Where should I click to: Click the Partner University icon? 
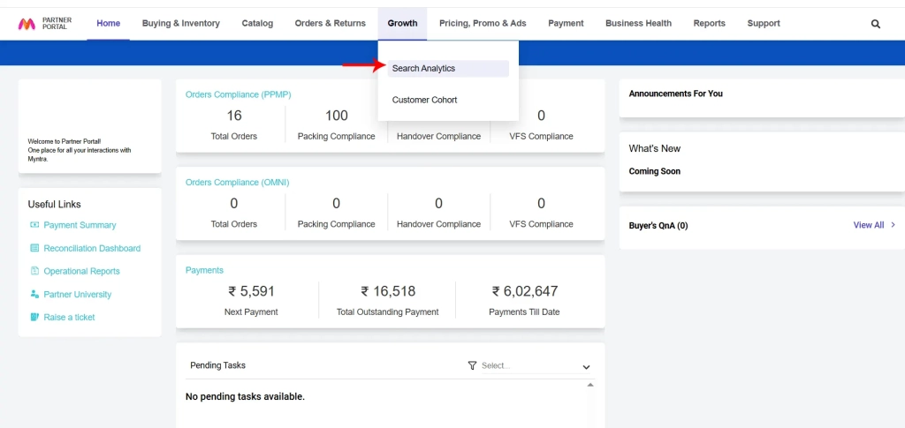point(34,294)
